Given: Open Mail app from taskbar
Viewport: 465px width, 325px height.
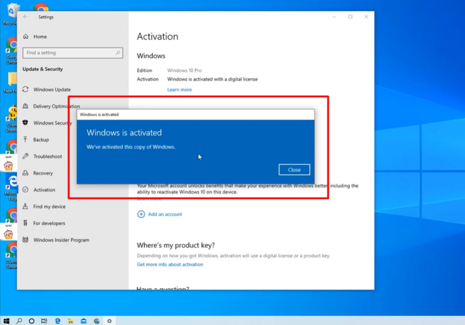Looking at the screenshot, I should (x=84, y=321).
